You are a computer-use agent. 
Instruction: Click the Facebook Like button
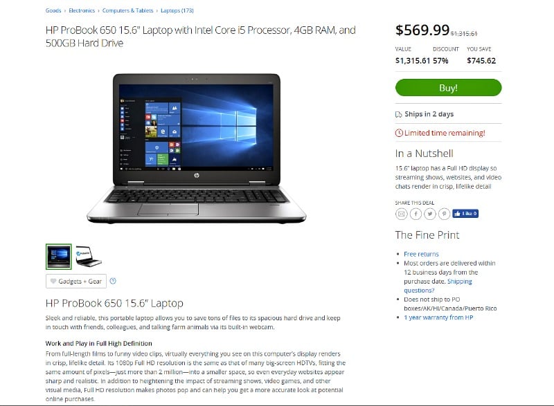(465, 214)
